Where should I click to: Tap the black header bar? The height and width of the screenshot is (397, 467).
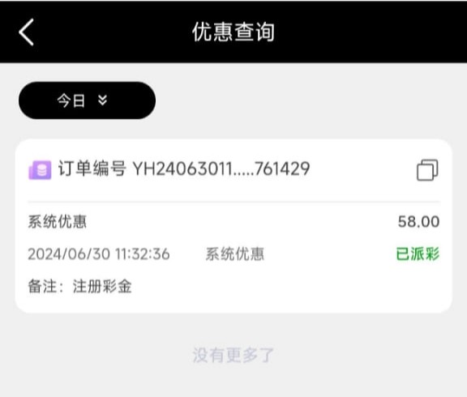click(x=233, y=32)
